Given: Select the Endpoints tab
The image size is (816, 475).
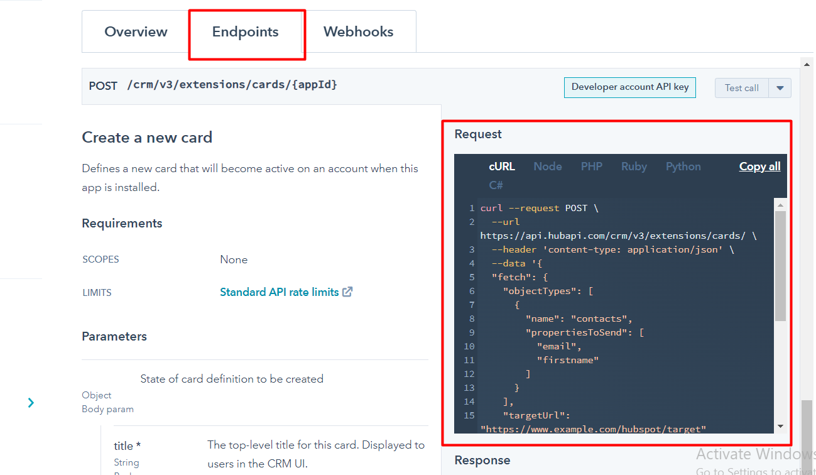Looking at the screenshot, I should 246,31.
